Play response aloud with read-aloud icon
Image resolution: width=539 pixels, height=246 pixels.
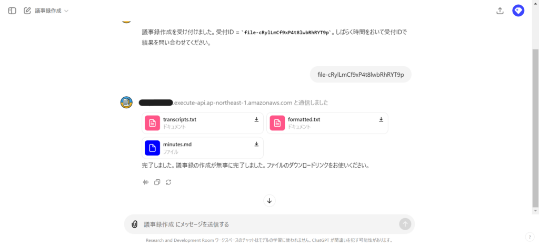(x=146, y=182)
